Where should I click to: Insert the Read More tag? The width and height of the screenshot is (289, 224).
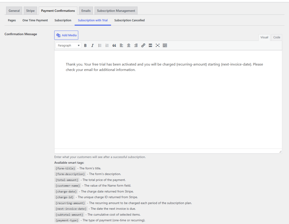[x=150, y=46]
